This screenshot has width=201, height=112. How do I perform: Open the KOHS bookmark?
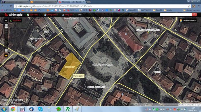83,10
